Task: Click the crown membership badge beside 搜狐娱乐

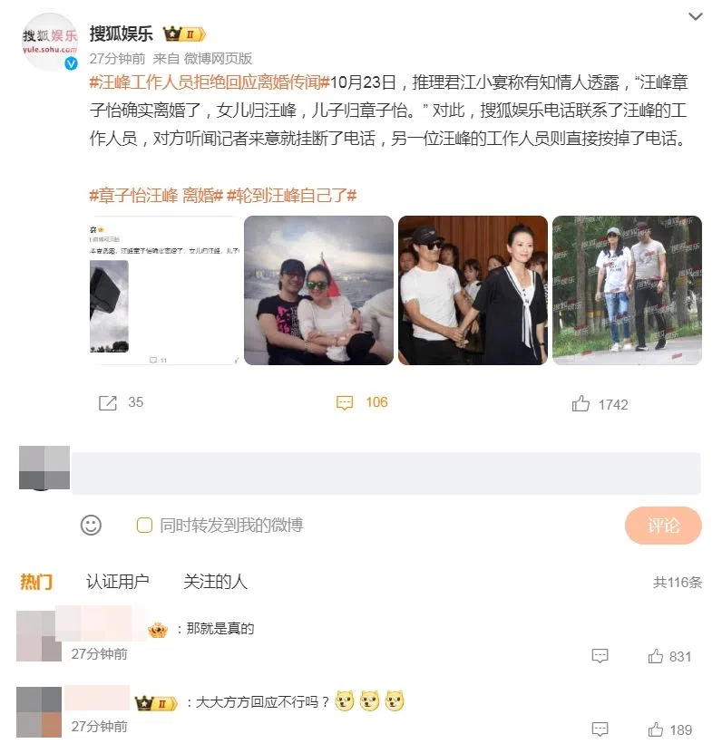Action: pos(185,34)
